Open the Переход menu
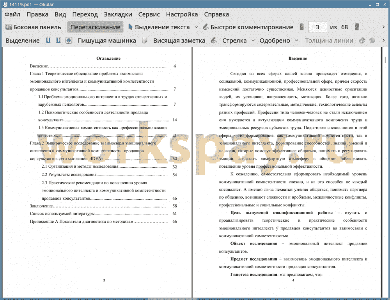390x300 pixels. pos(85,14)
